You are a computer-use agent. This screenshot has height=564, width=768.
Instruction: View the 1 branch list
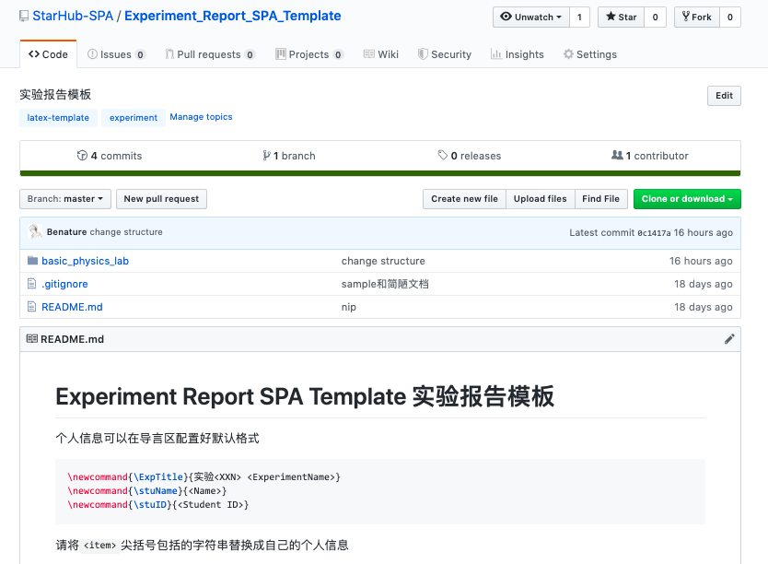tap(289, 156)
